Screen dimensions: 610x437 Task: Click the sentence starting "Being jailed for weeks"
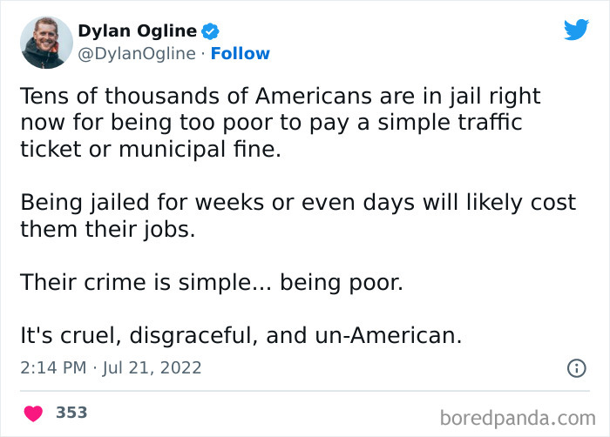coord(298,203)
